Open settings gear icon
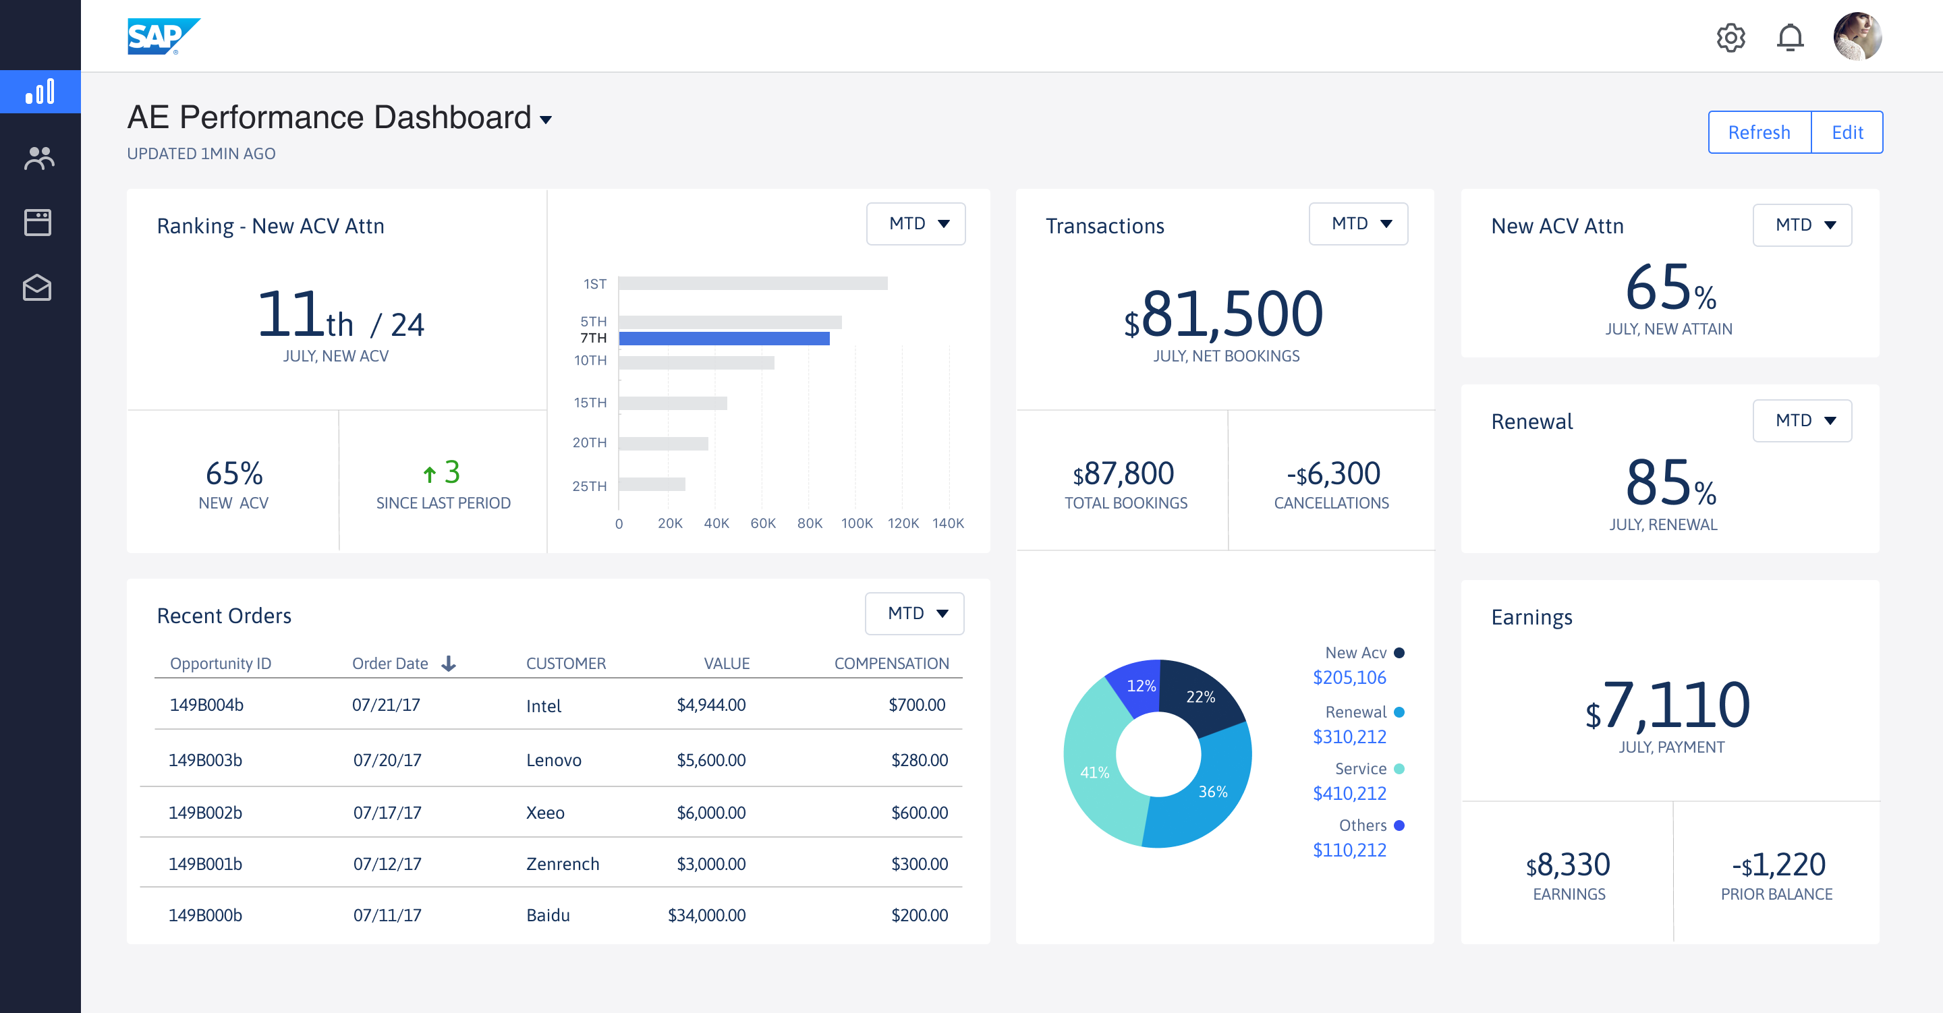1943x1013 pixels. point(1730,37)
